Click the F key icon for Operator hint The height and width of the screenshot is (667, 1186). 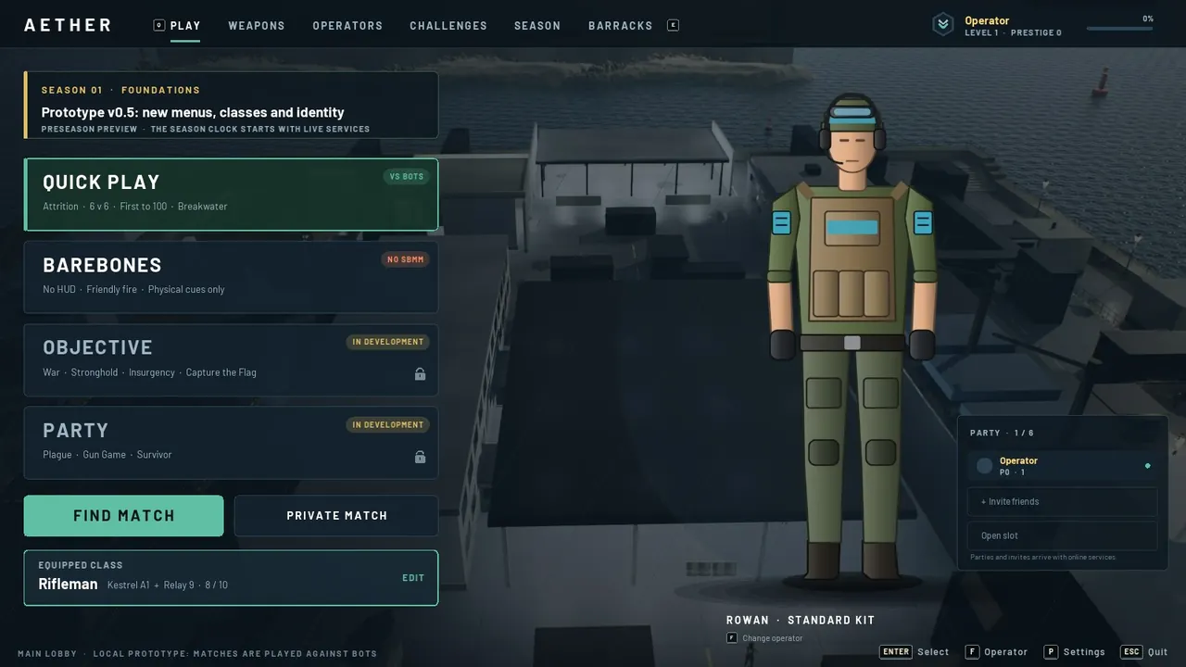(x=972, y=651)
